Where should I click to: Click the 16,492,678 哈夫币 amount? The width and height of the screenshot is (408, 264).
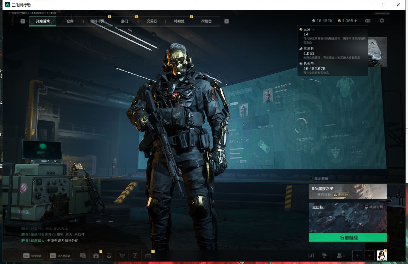tap(314, 68)
